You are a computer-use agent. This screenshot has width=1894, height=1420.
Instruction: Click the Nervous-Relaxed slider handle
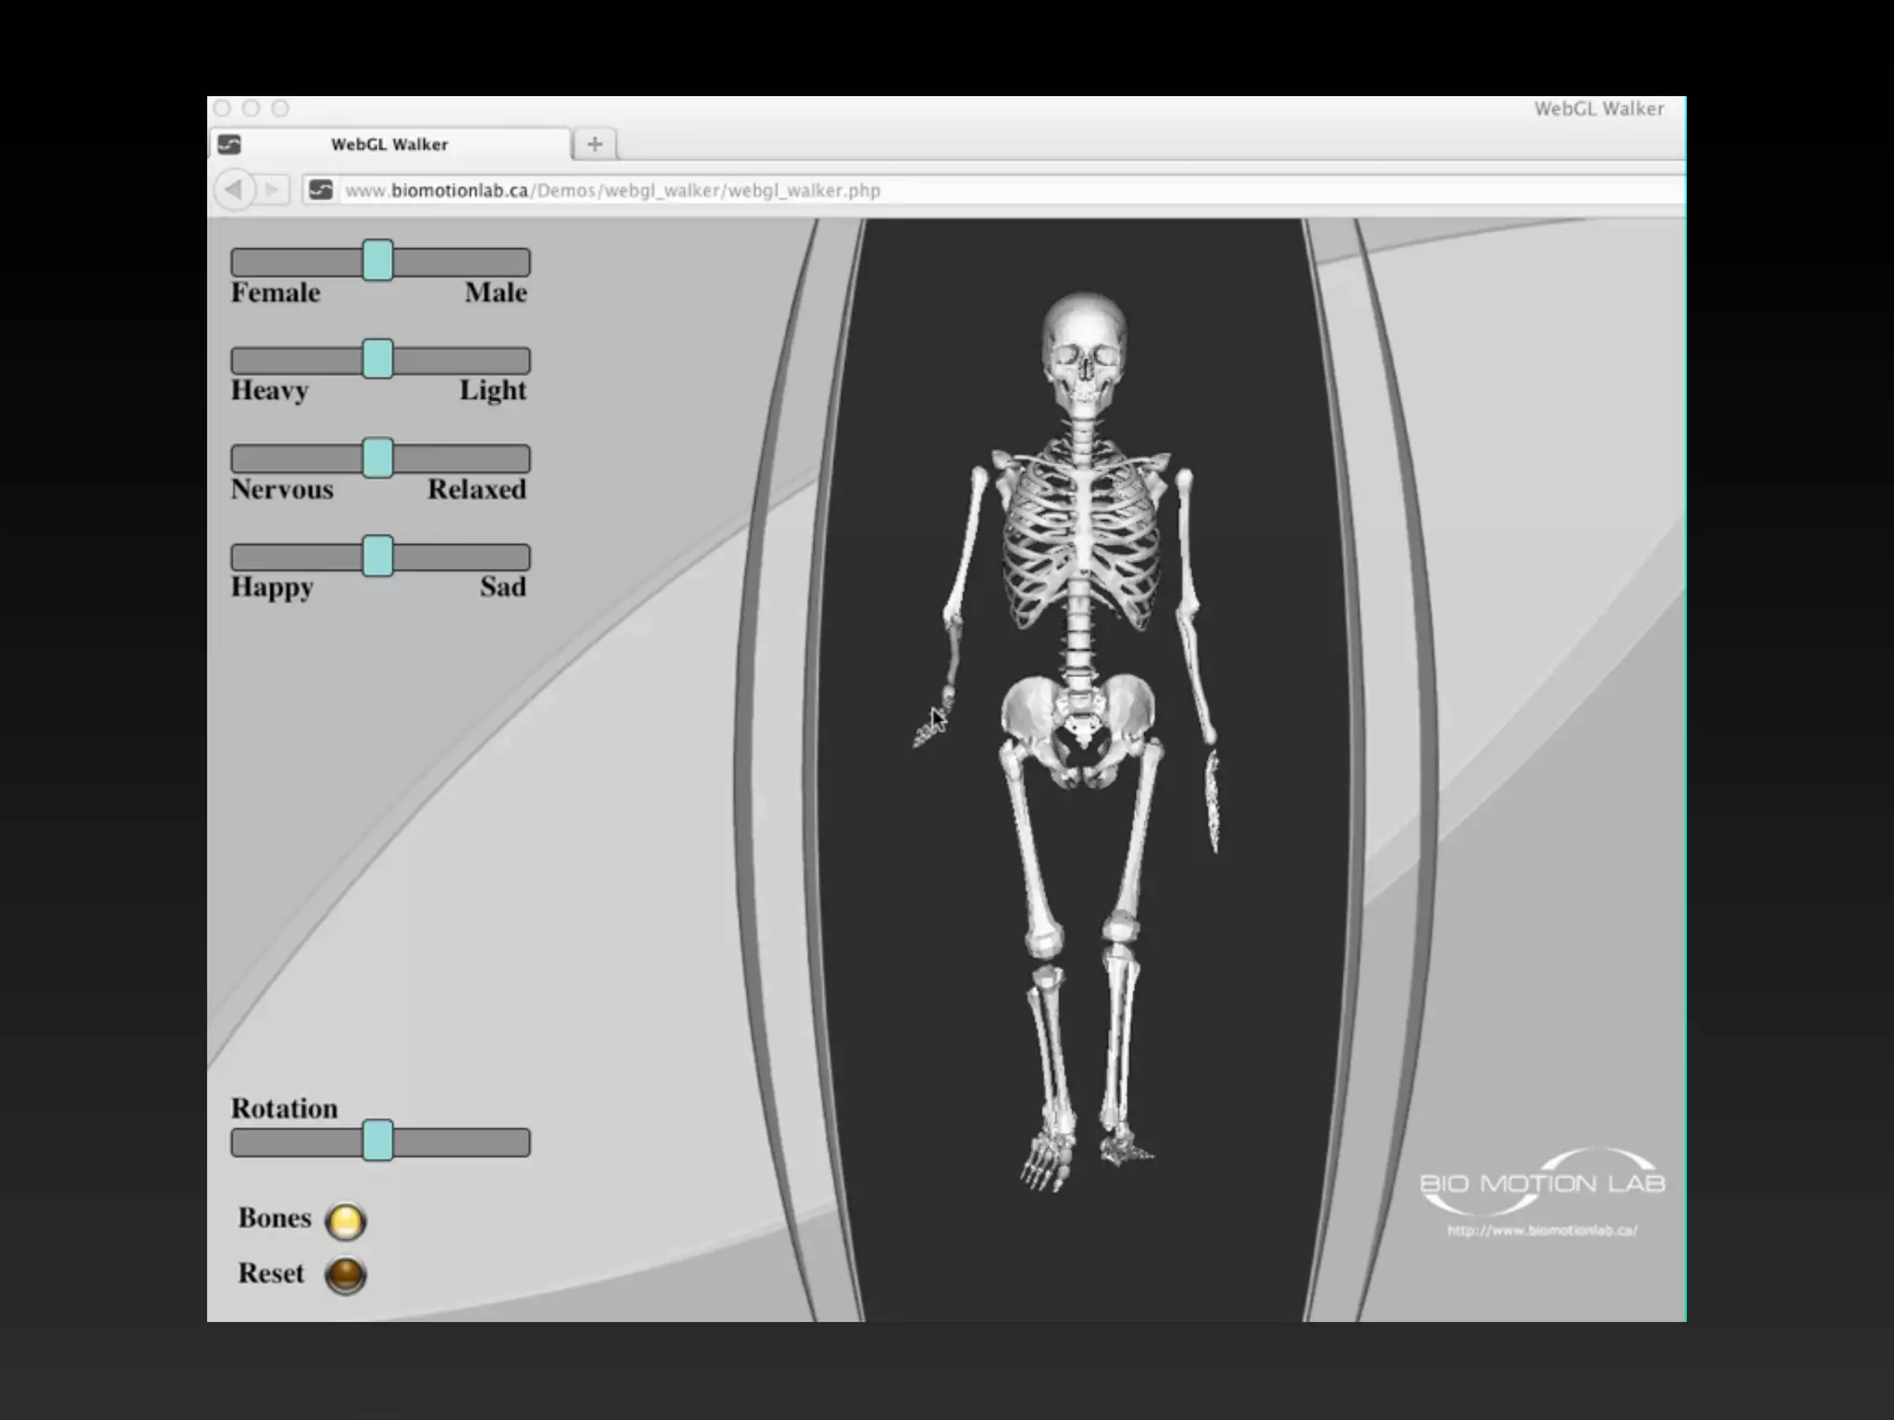[x=377, y=458]
